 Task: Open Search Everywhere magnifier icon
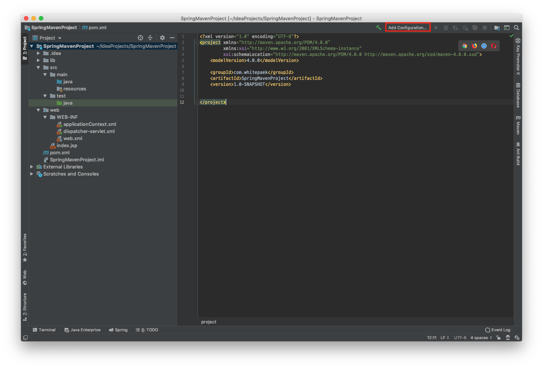click(x=516, y=28)
